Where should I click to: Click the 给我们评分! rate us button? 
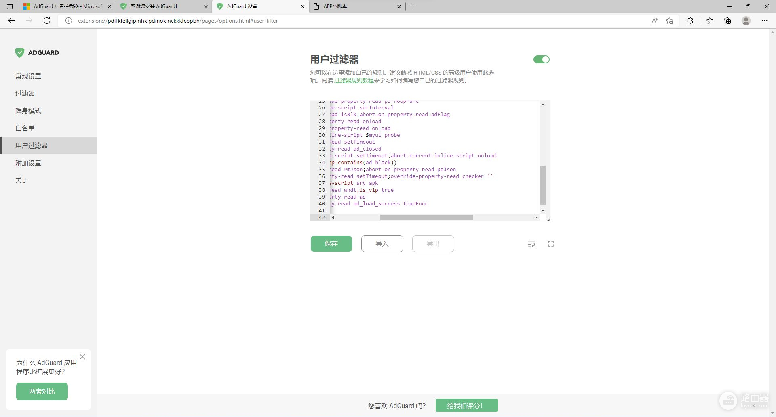coord(466,406)
